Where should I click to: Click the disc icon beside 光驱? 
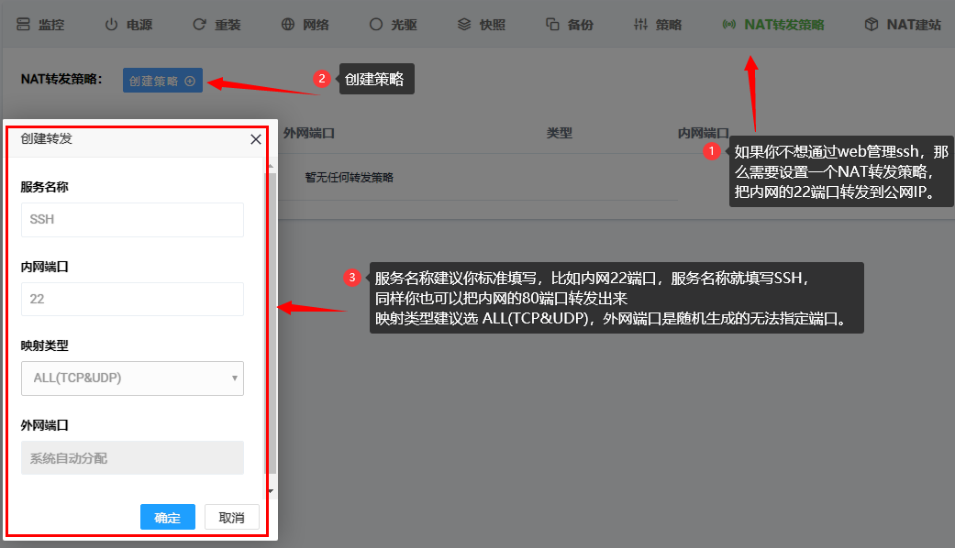click(x=376, y=25)
